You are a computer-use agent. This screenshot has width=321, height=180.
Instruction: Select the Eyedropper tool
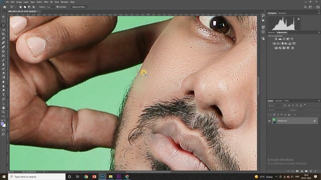coord(4,38)
